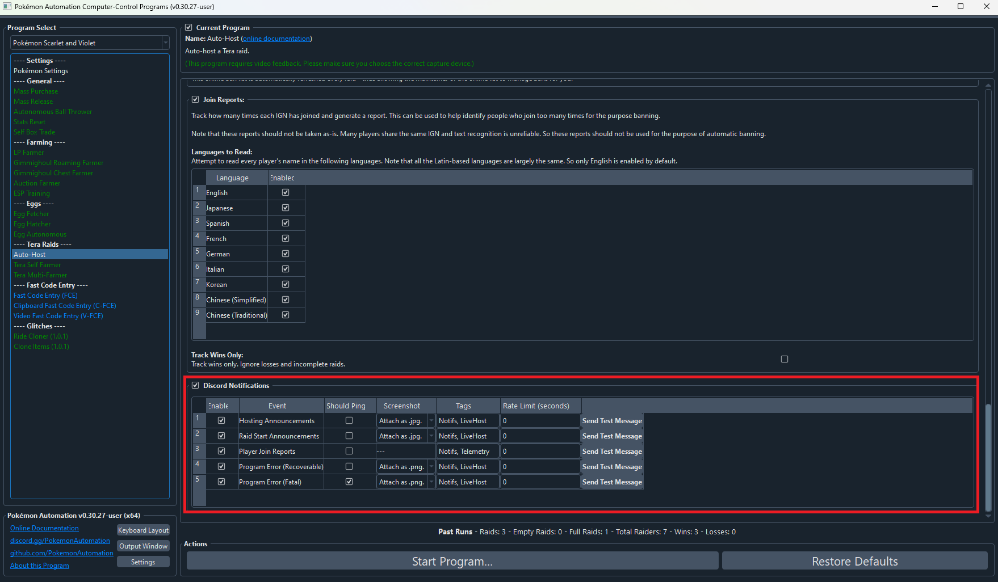Open screenshot dropdown for Program Error (Fatal)

pos(431,482)
